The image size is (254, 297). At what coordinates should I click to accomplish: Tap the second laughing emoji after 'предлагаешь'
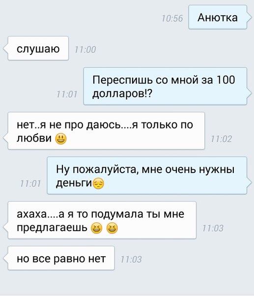point(112,228)
